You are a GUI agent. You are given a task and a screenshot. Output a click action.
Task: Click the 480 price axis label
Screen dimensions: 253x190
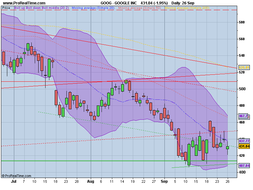(242, 105)
